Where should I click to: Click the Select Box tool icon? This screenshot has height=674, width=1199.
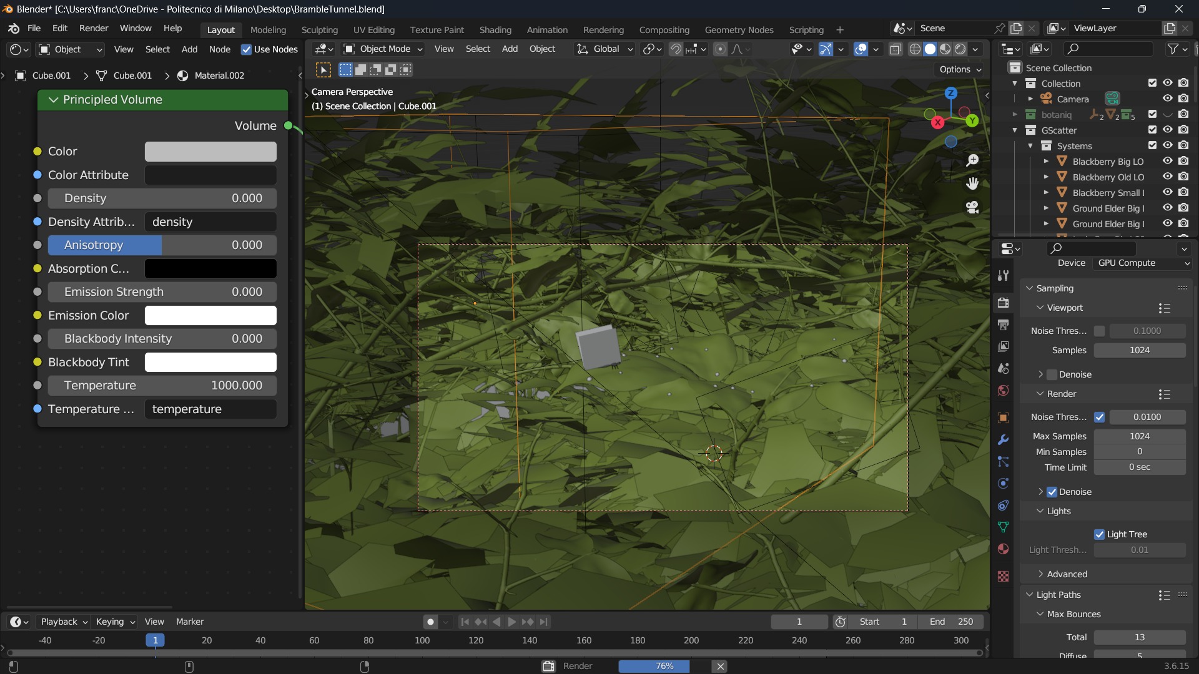pos(323,69)
